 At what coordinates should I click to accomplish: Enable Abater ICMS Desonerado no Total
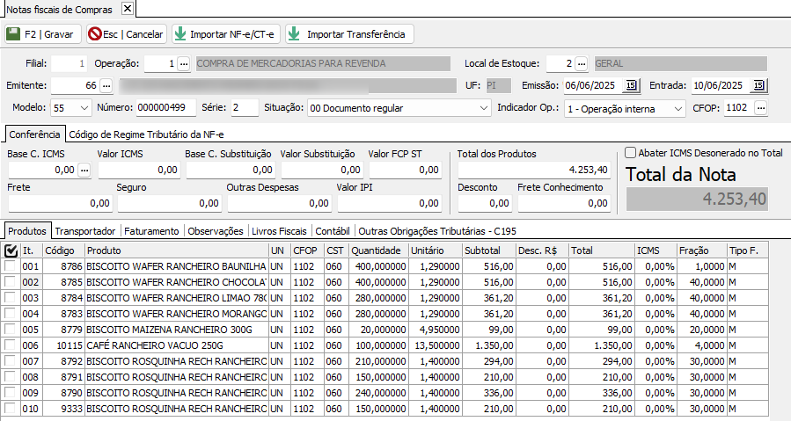[630, 153]
